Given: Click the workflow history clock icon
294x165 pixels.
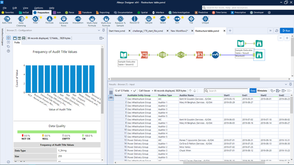Looking at the screenshot, I should [x=277, y=31].
